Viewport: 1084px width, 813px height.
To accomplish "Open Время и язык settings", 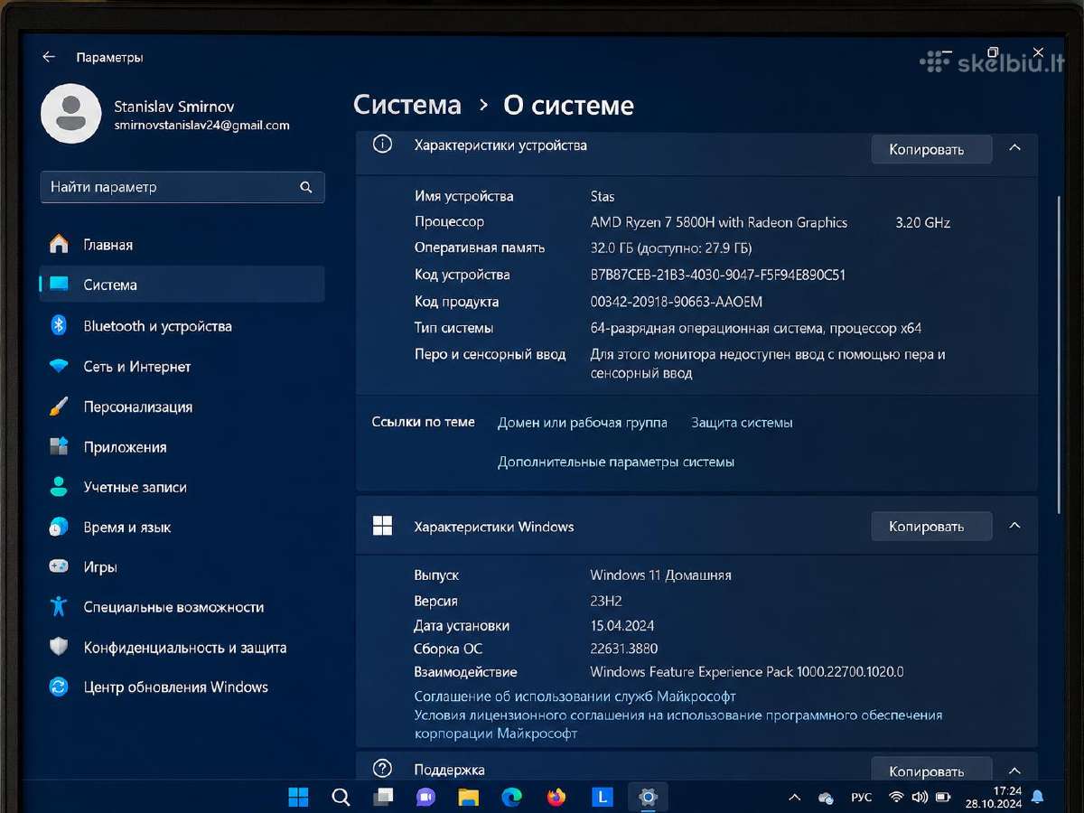I will [x=182, y=528].
